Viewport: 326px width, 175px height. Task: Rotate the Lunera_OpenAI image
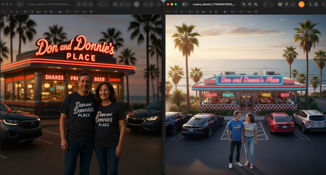(122, 4)
